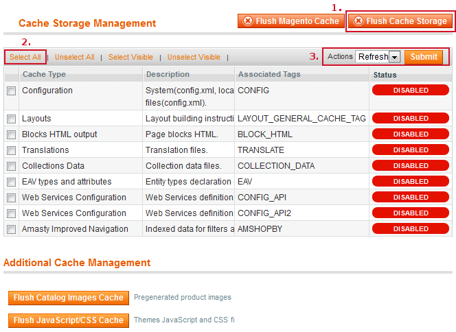This screenshot has height=332, width=456.
Task: Click the Disabled status badge for Configuration
Action: tap(411, 91)
